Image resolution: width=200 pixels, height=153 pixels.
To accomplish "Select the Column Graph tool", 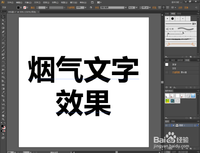I will coord(3,104).
